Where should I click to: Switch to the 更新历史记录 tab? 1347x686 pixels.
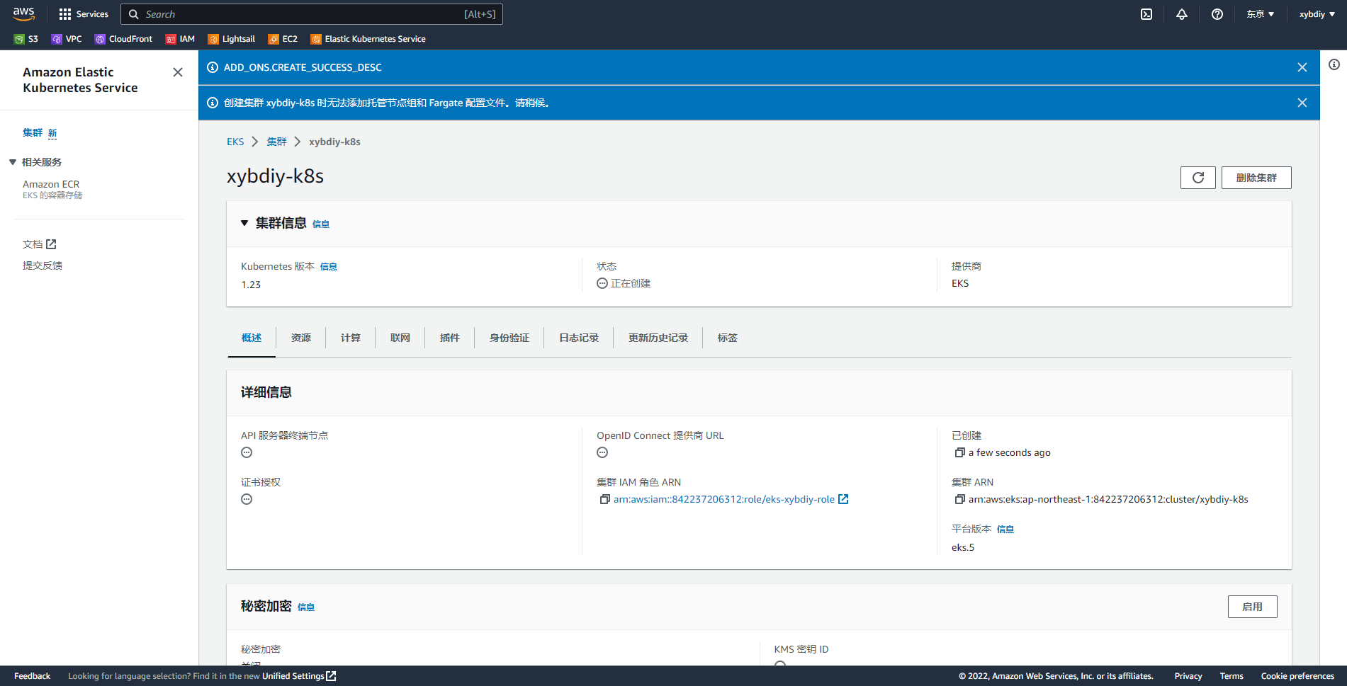click(x=658, y=338)
